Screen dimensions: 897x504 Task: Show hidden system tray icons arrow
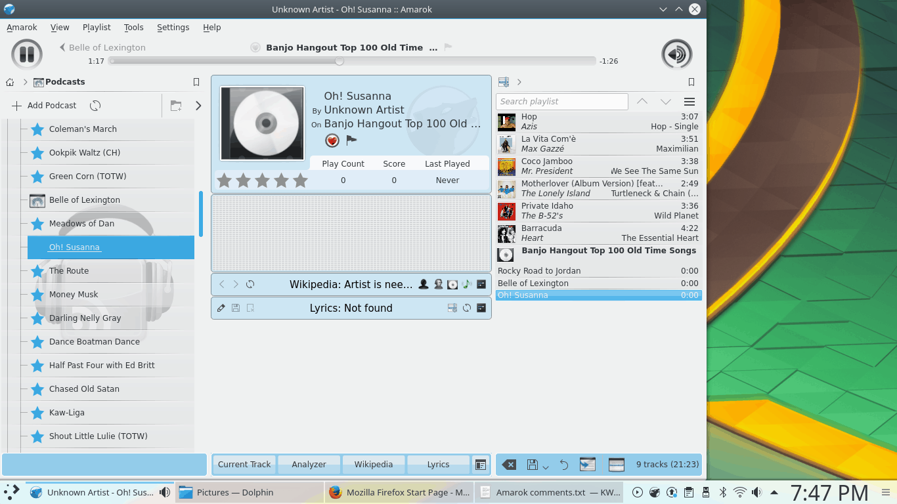tap(774, 492)
